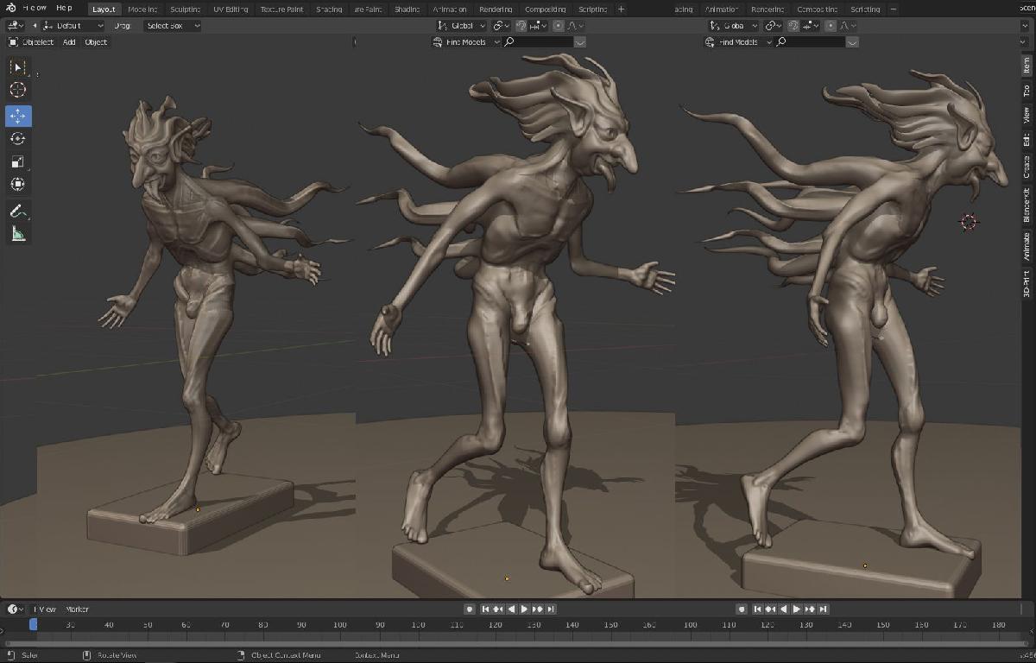Select the Measure ruler tool
Image resolution: width=1036 pixels, height=663 pixels.
click(18, 234)
